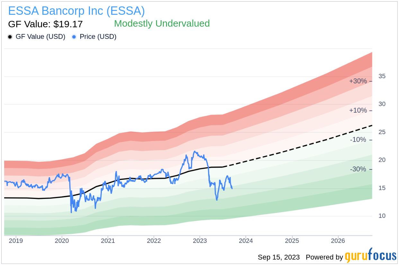Viewport: 399px width, 265px height.
Task: Select the 2020 x-axis label
Action: click(x=62, y=240)
